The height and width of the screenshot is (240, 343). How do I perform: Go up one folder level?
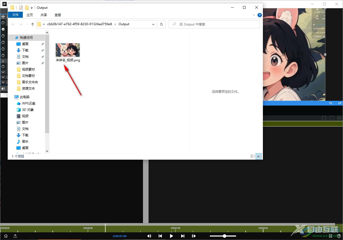click(33, 24)
